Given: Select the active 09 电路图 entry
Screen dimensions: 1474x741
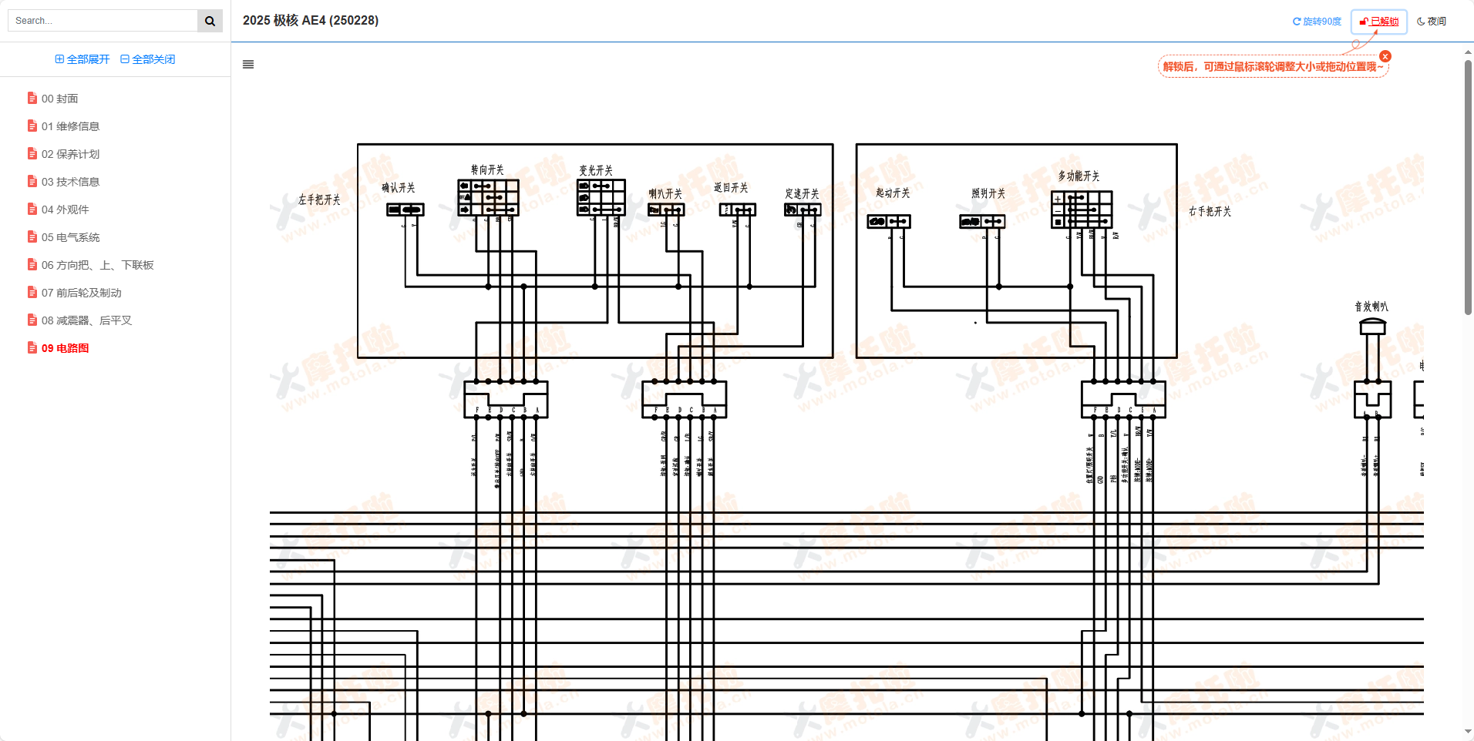Looking at the screenshot, I should coord(65,348).
